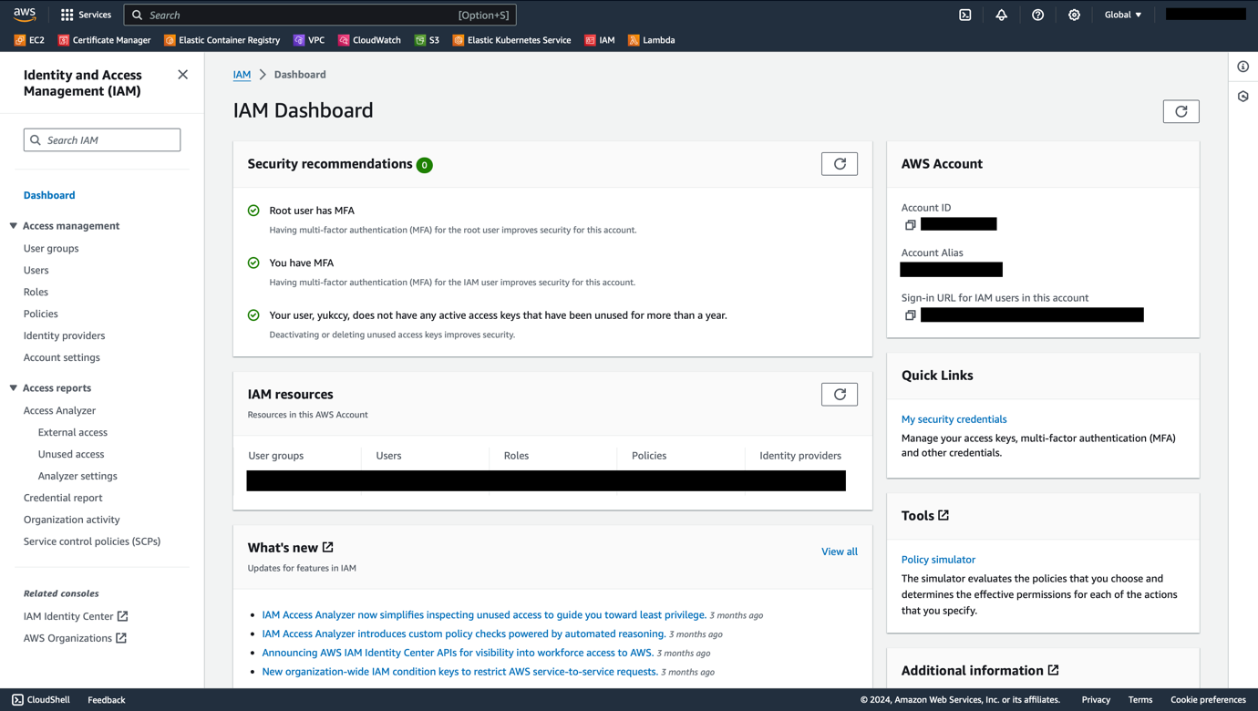Open S3 favorite shortcut
Image resolution: width=1258 pixels, height=711 pixels.
[x=427, y=40]
